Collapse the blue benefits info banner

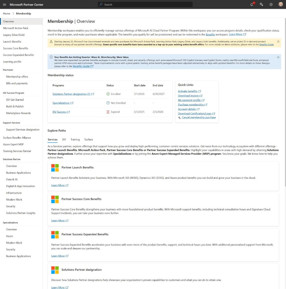[278, 57]
